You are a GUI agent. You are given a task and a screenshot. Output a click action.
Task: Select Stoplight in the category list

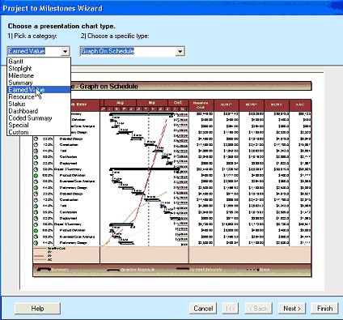(39, 69)
